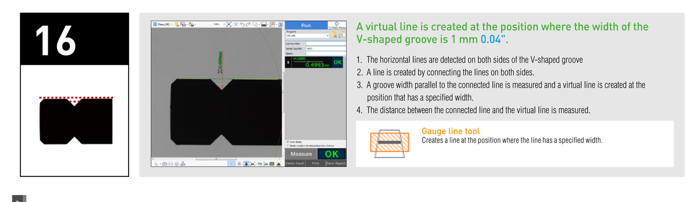697x202 pixels.
Task: Click the save disk icon in top toolbar
Action: pos(183,25)
